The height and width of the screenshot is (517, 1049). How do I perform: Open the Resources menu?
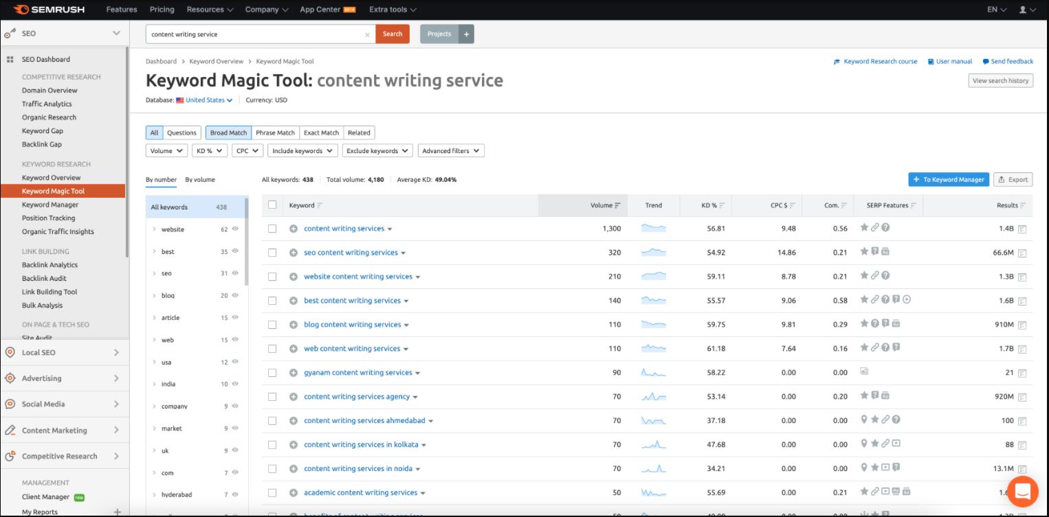point(210,10)
